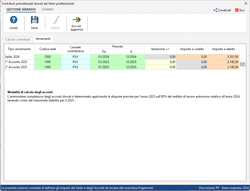Click Causale contributiva cell for 1° Acconto 2025
This screenshot has width=250, height=191.
point(75,62)
